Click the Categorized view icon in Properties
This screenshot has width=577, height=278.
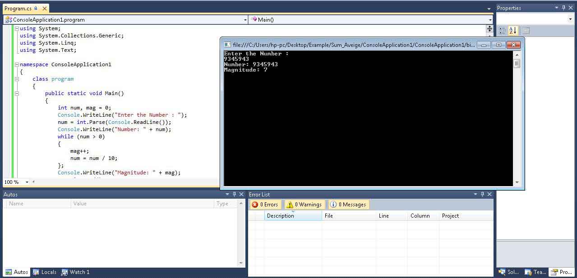[502, 31]
